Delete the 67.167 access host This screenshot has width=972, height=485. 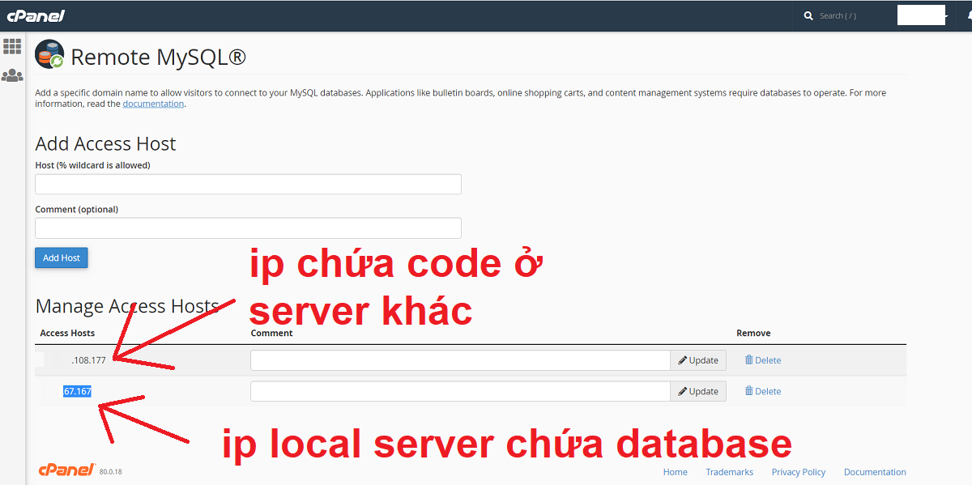click(763, 391)
